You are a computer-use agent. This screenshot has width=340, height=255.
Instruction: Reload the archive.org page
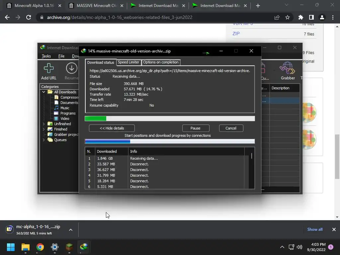[29, 17]
